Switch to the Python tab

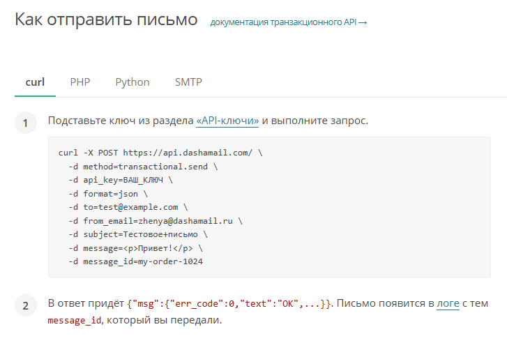(133, 82)
